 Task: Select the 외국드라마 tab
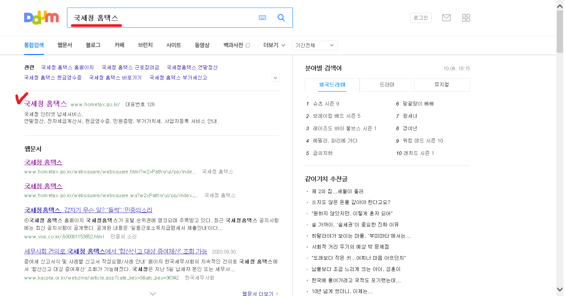pyautogui.click(x=332, y=85)
